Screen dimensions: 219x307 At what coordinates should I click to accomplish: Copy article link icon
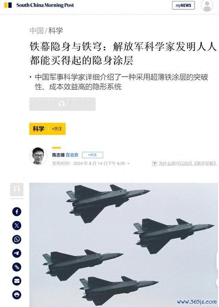(x=17, y=267)
